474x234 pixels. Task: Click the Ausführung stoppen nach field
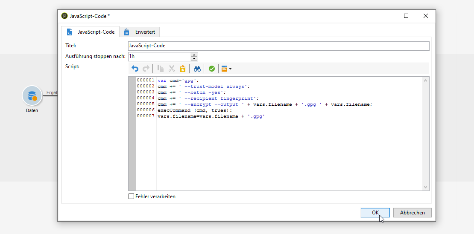159,56
